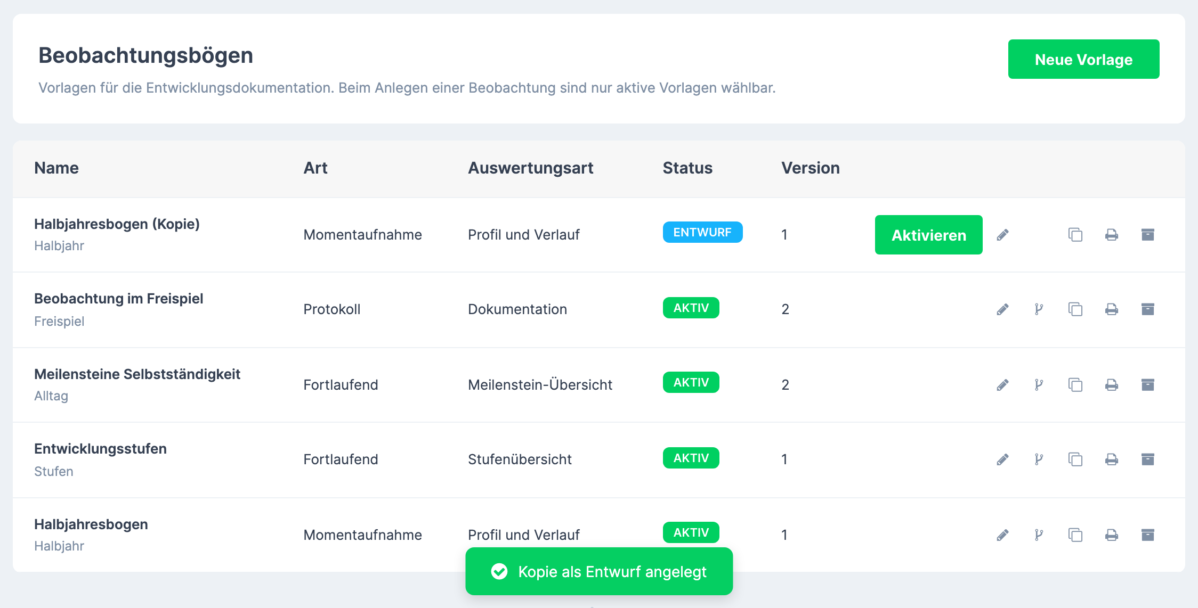Open the Entwicklungsstufen template name
The height and width of the screenshot is (608, 1198).
point(100,449)
